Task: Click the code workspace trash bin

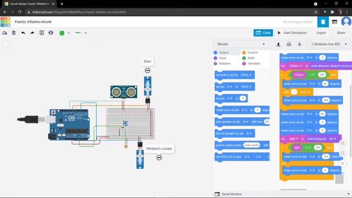Action: tap(340, 178)
